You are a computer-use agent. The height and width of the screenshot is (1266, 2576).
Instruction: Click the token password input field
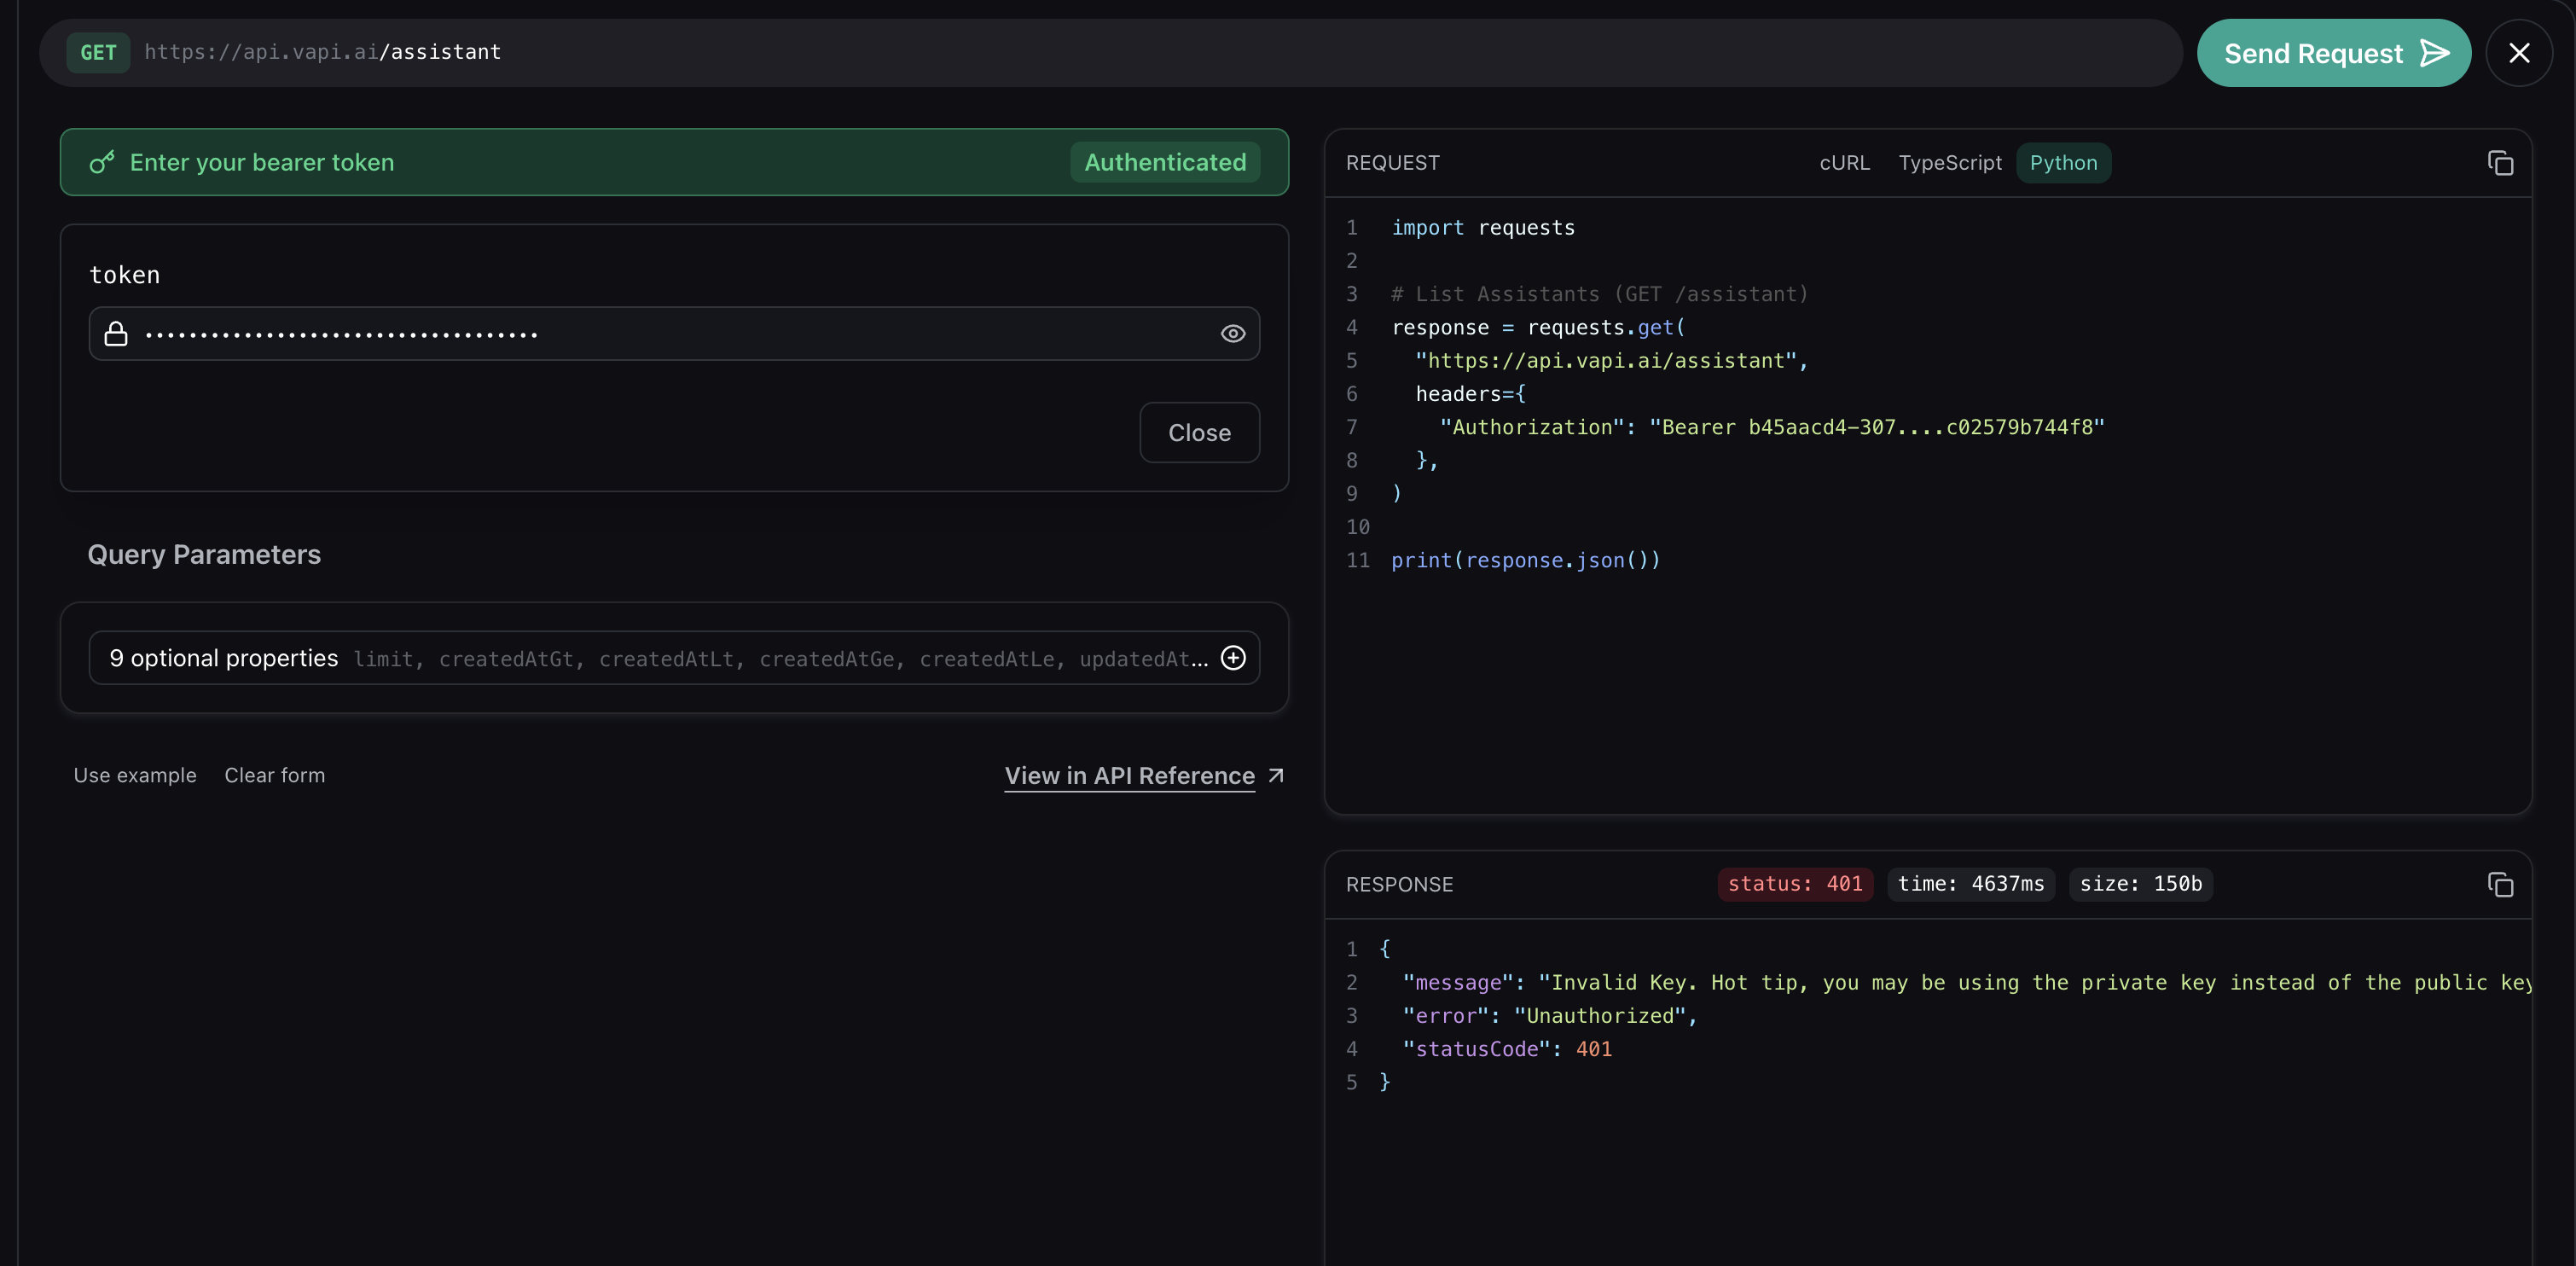coord(674,334)
